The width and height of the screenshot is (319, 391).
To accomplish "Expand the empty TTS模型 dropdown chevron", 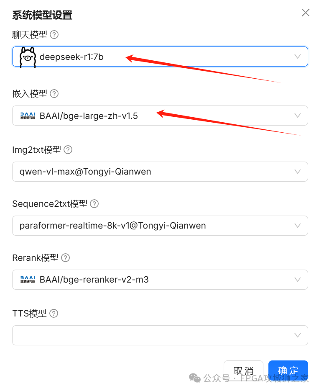I will click(298, 335).
